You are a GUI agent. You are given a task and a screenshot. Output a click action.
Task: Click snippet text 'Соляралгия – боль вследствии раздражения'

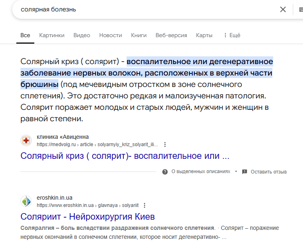[x=85, y=228]
